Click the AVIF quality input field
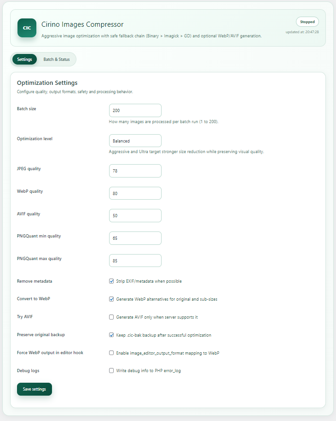336x421 pixels. [135, 216]
